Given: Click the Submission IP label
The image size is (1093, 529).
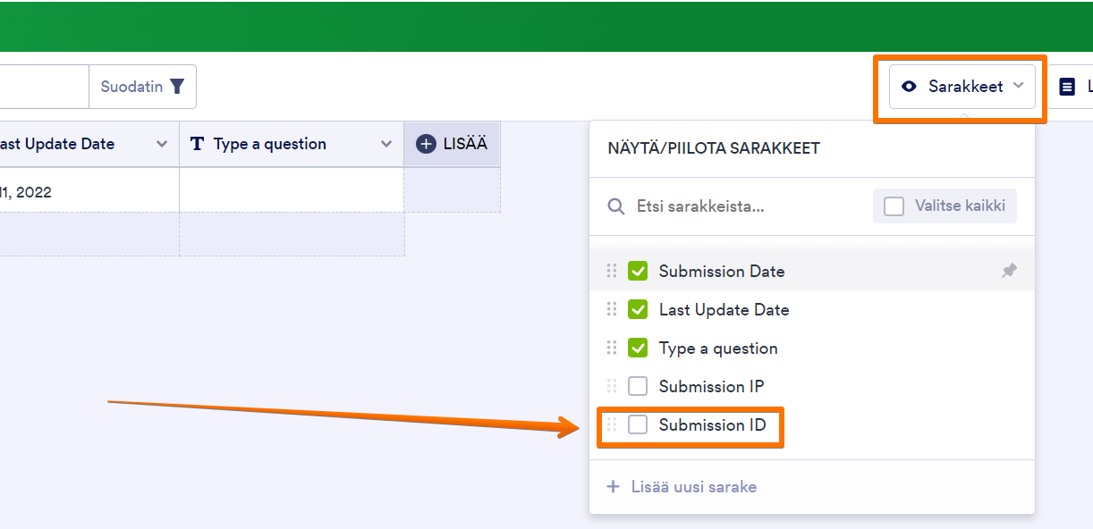Looking at the screenshot, I should [x=711, y=386].
